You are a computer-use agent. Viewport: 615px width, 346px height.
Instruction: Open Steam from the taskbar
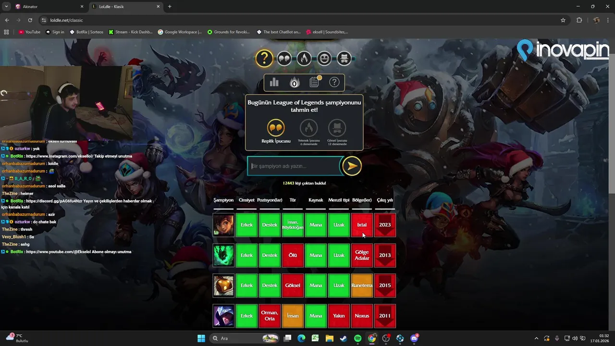(x=343, y=338)
